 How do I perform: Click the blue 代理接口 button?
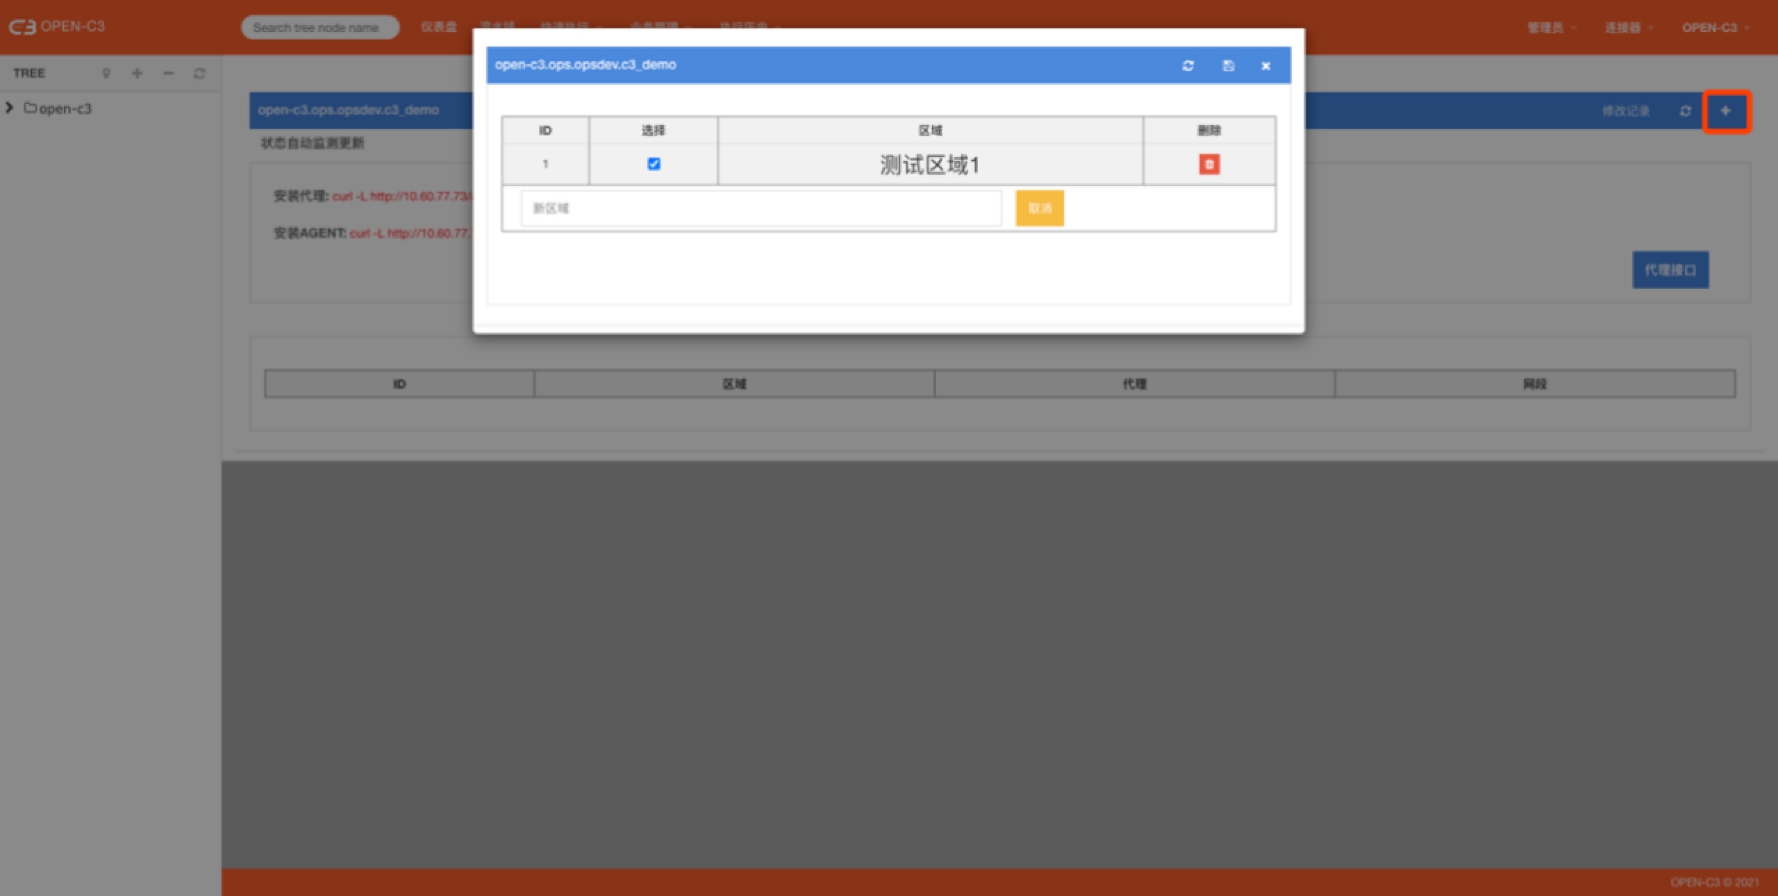click(x=1670, y=269)
